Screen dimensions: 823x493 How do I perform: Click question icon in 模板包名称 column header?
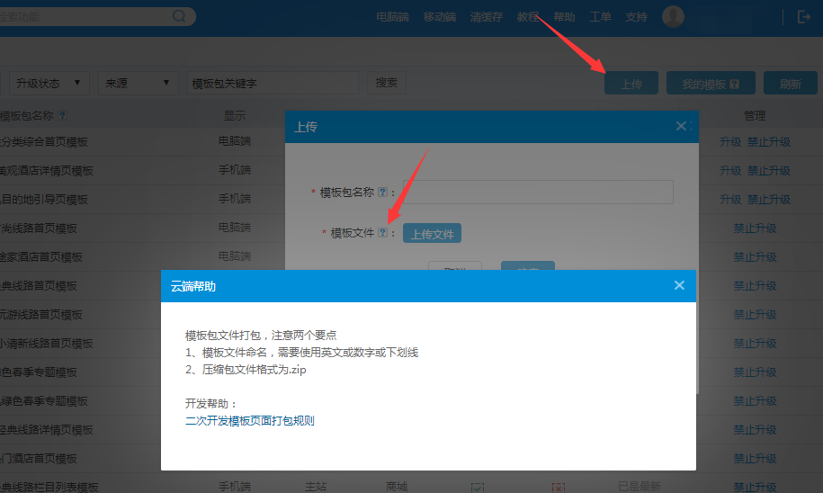62,116
